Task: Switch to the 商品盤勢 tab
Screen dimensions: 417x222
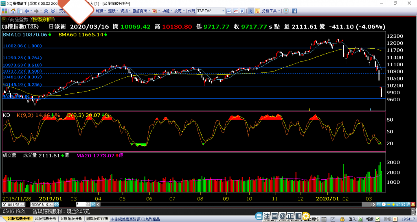Action: click(x=18, y=19)
